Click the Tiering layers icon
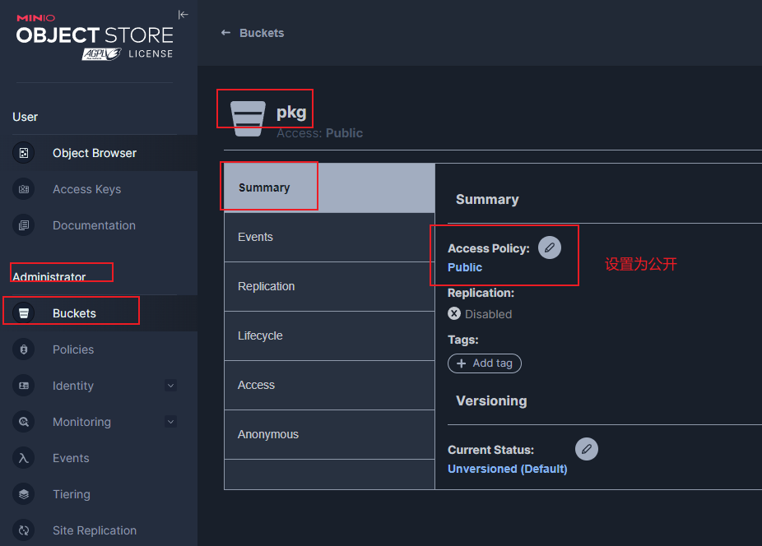The image size is (762, 546). [24, 494]
